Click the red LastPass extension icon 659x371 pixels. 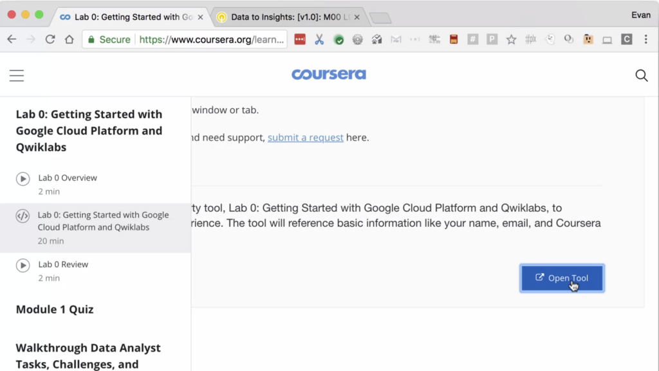point(300,39)
